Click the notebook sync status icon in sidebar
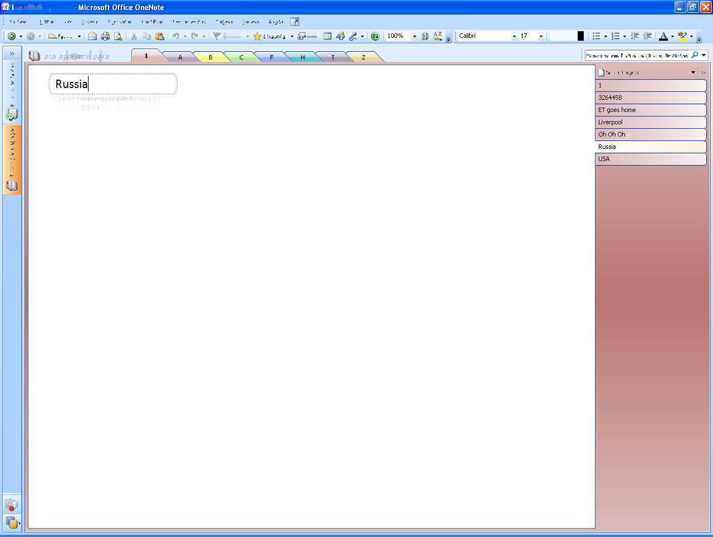Screen dimensions: 713x537 click(12, 115)
